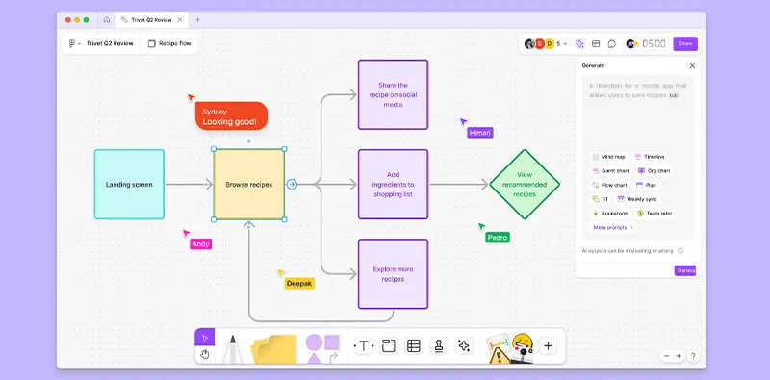Expand More prompts link
770x380 pixels.
(613, 228)
